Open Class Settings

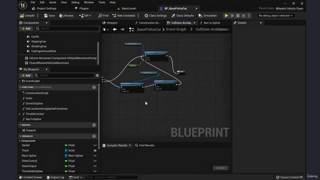coord(155,15)
